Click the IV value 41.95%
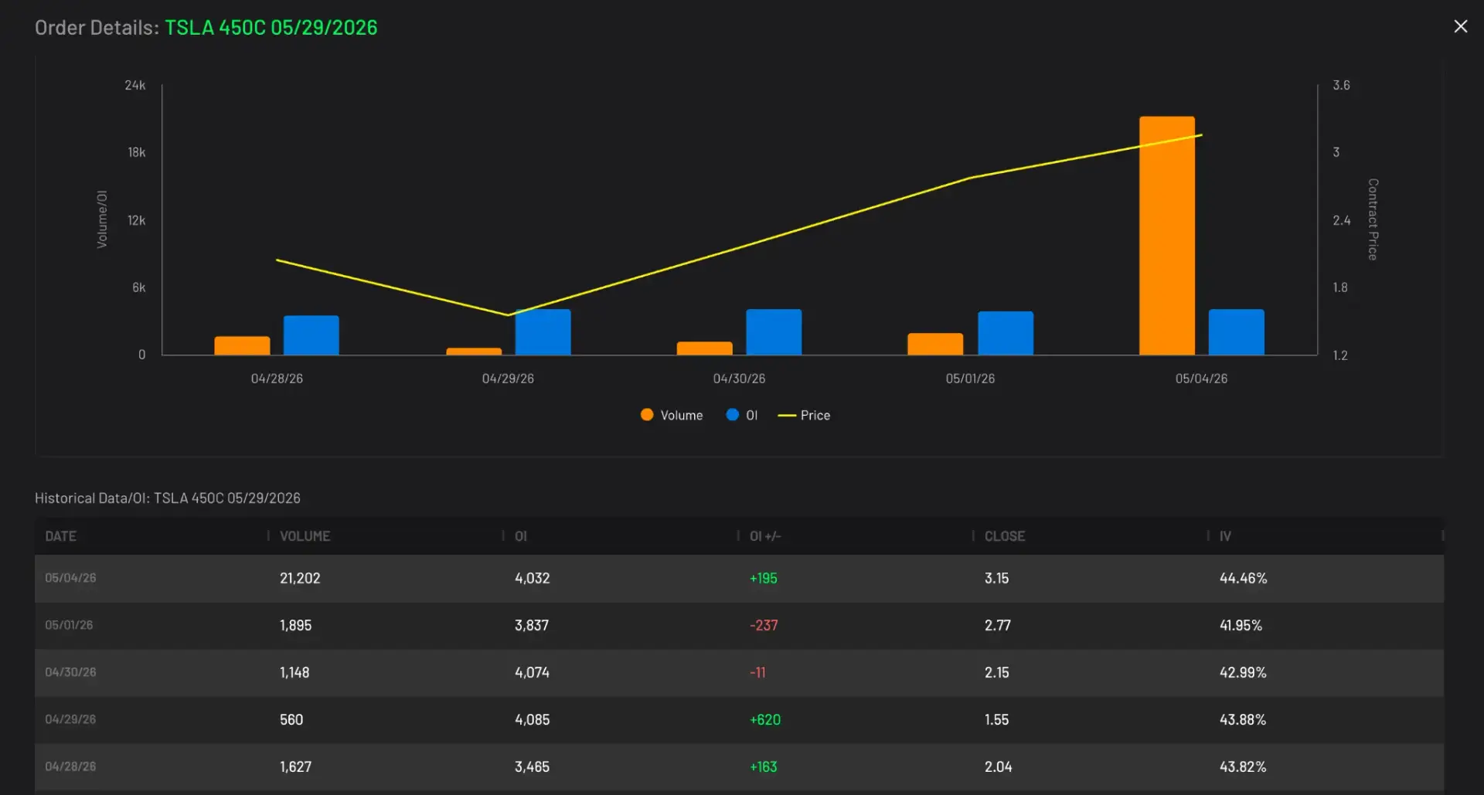The width and height of the screenshot is (1484, 795). pyautogui.click(x=1241, y=625)
